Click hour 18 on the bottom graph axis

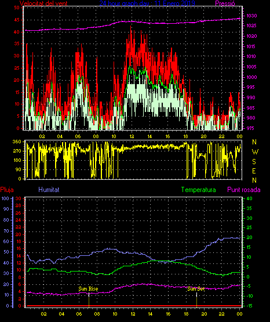[186, 314]
